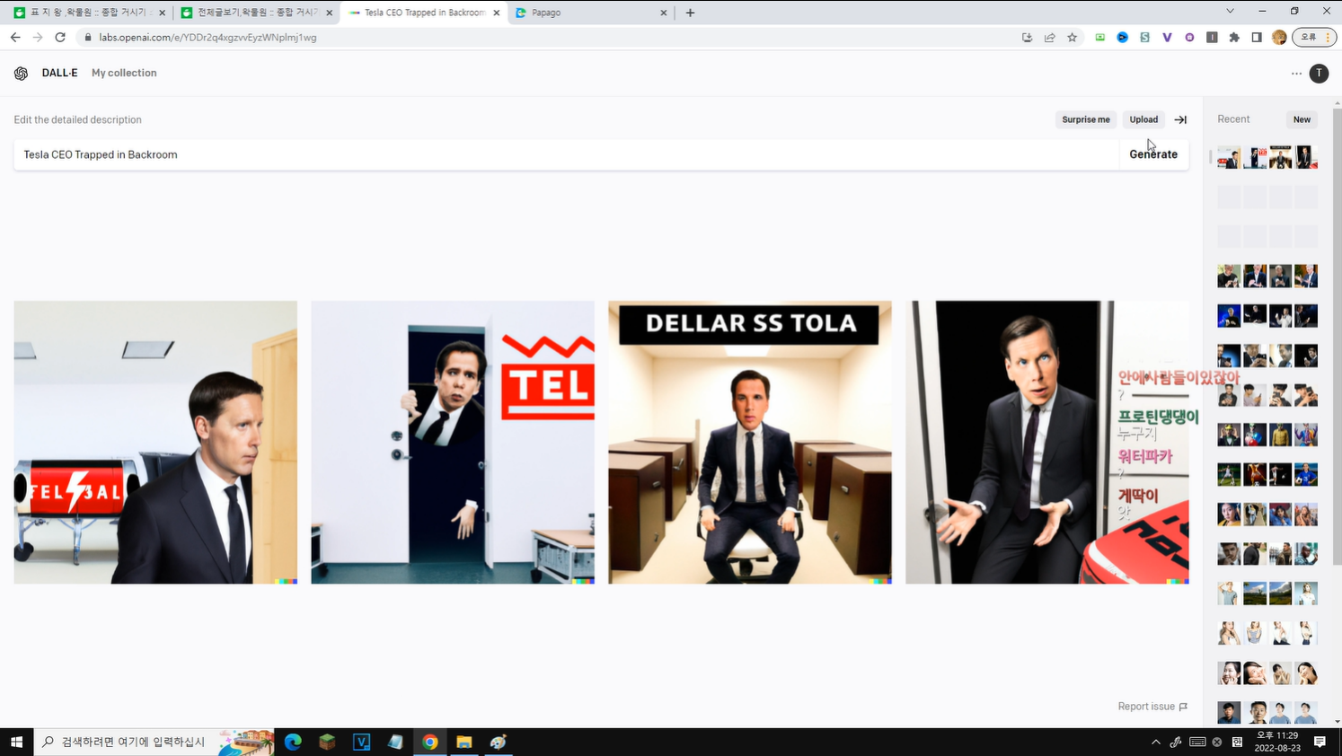Screen dimensions: 1342x756
Task: Open the My collection link
Action: [124, 74]
